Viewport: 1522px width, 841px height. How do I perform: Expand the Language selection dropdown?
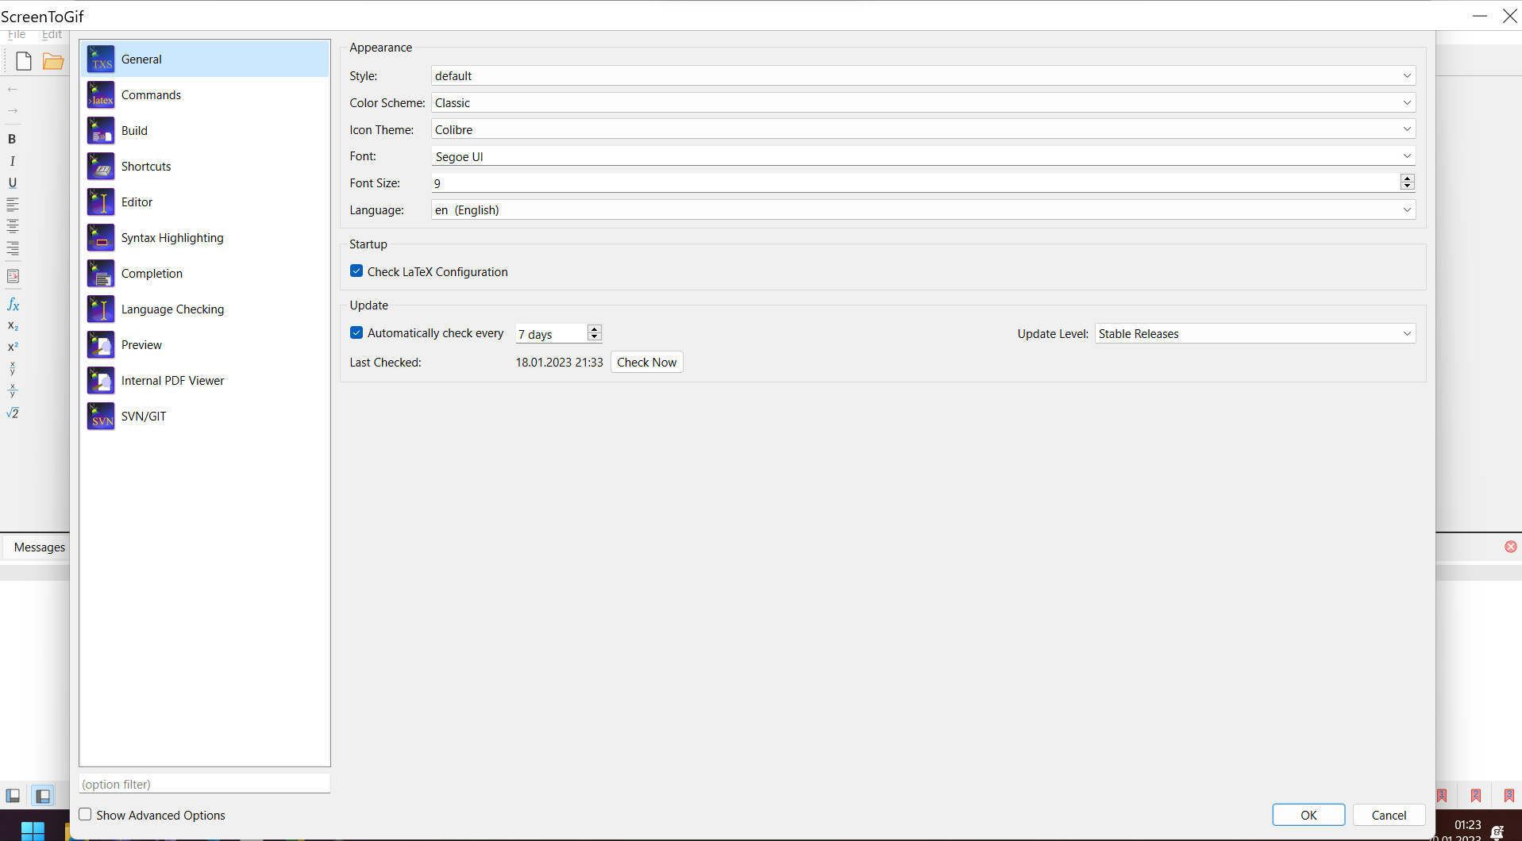[1406, 209]
